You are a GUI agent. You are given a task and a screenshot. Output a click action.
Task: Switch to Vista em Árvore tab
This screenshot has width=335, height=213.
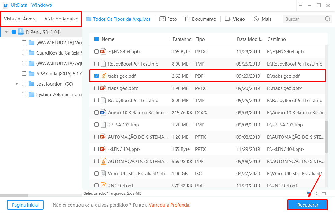coord(20,19)
